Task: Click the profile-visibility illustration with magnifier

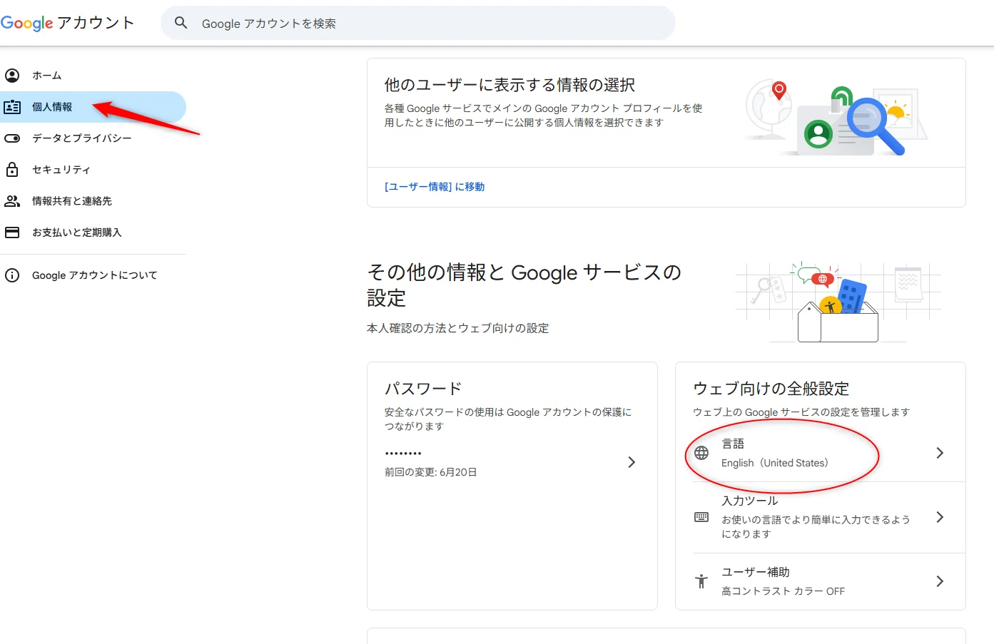Action: pos(836,117)
